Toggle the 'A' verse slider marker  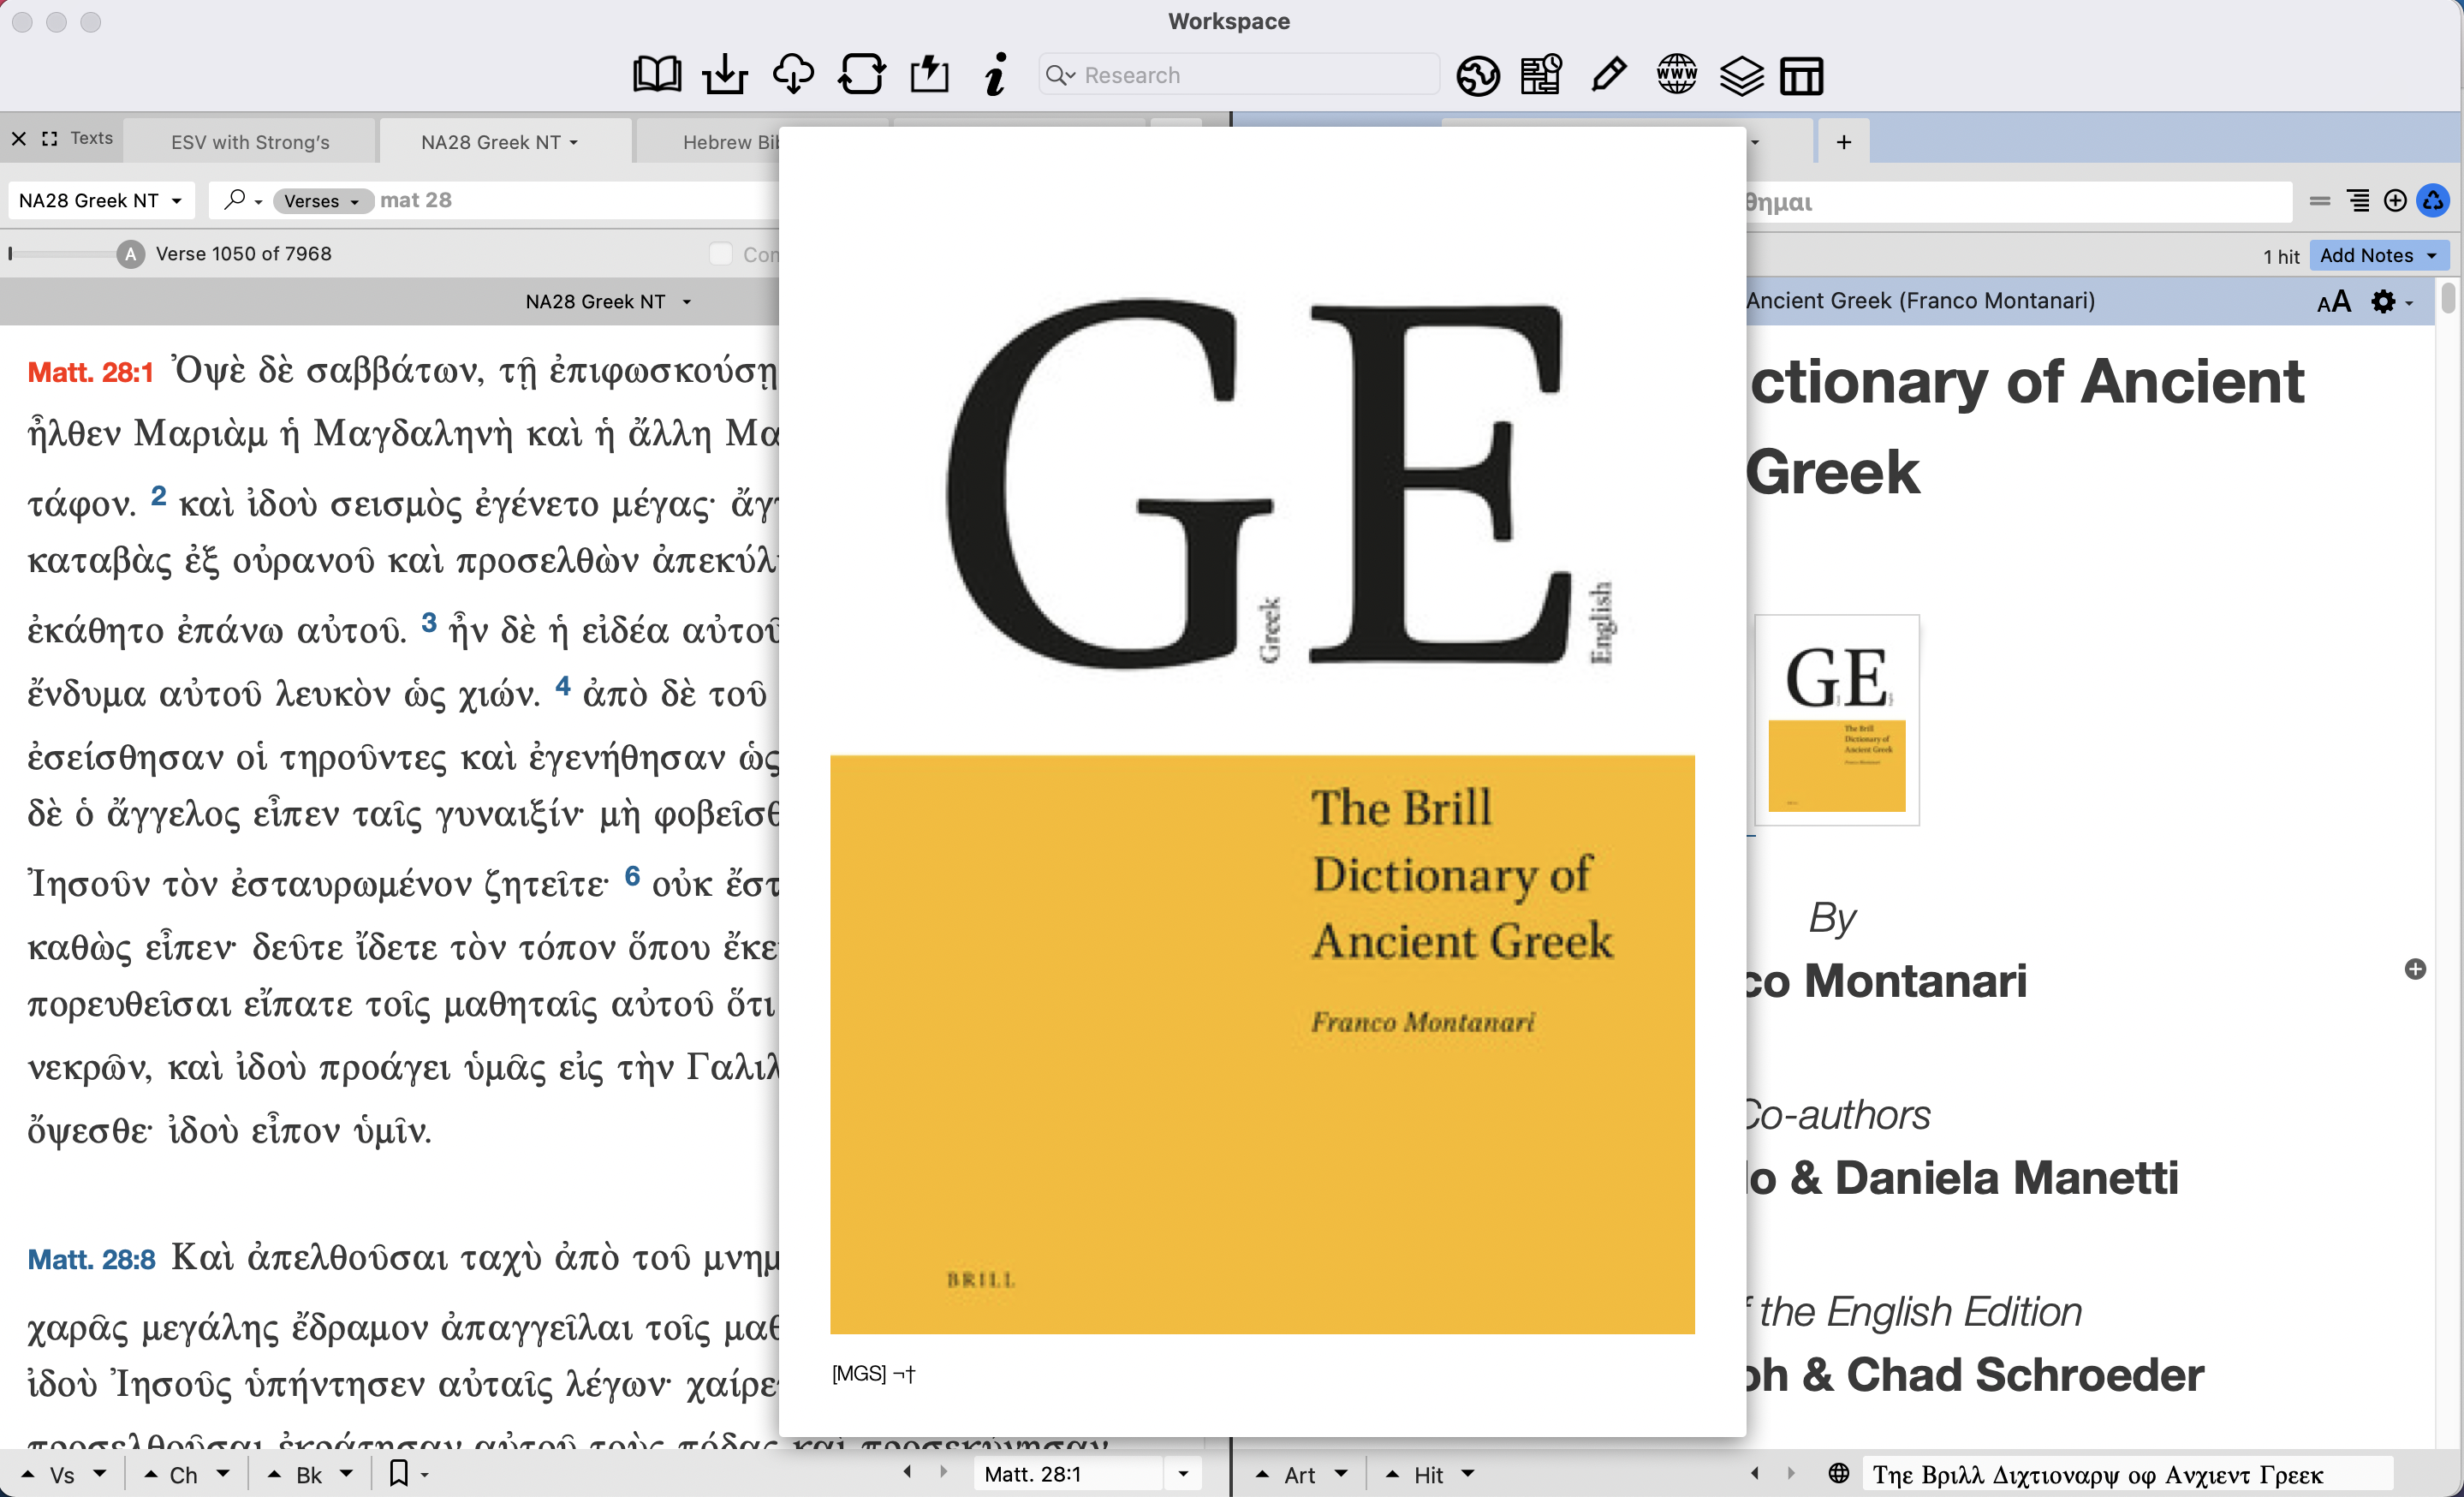[x=130, y=254]
